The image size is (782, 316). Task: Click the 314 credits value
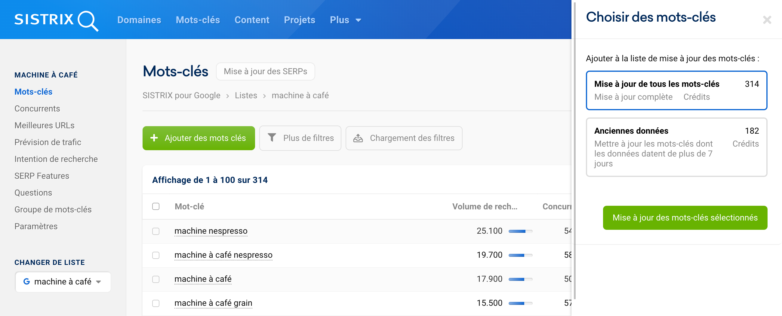point(752,84)
